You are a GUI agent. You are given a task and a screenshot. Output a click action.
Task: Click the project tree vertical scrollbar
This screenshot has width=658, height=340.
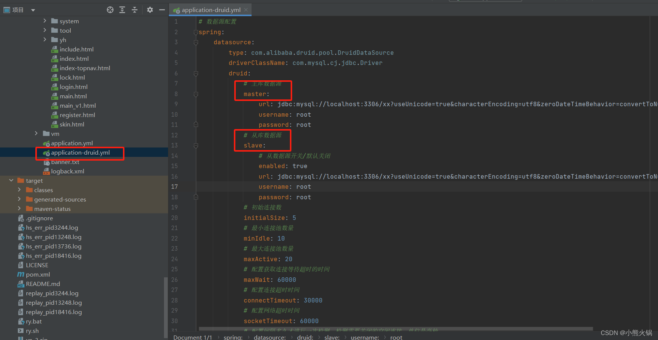pyautogui.click(x=165, y=308)
